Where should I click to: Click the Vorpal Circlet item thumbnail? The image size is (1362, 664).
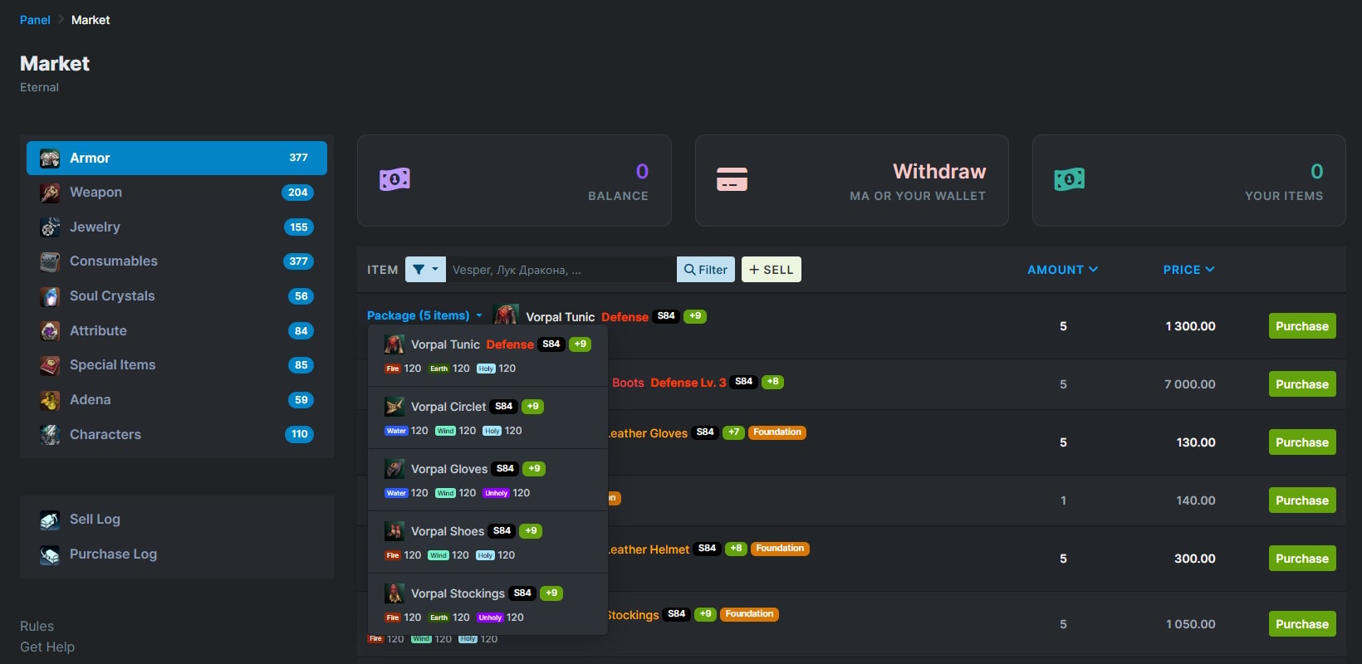coord(394,407)
